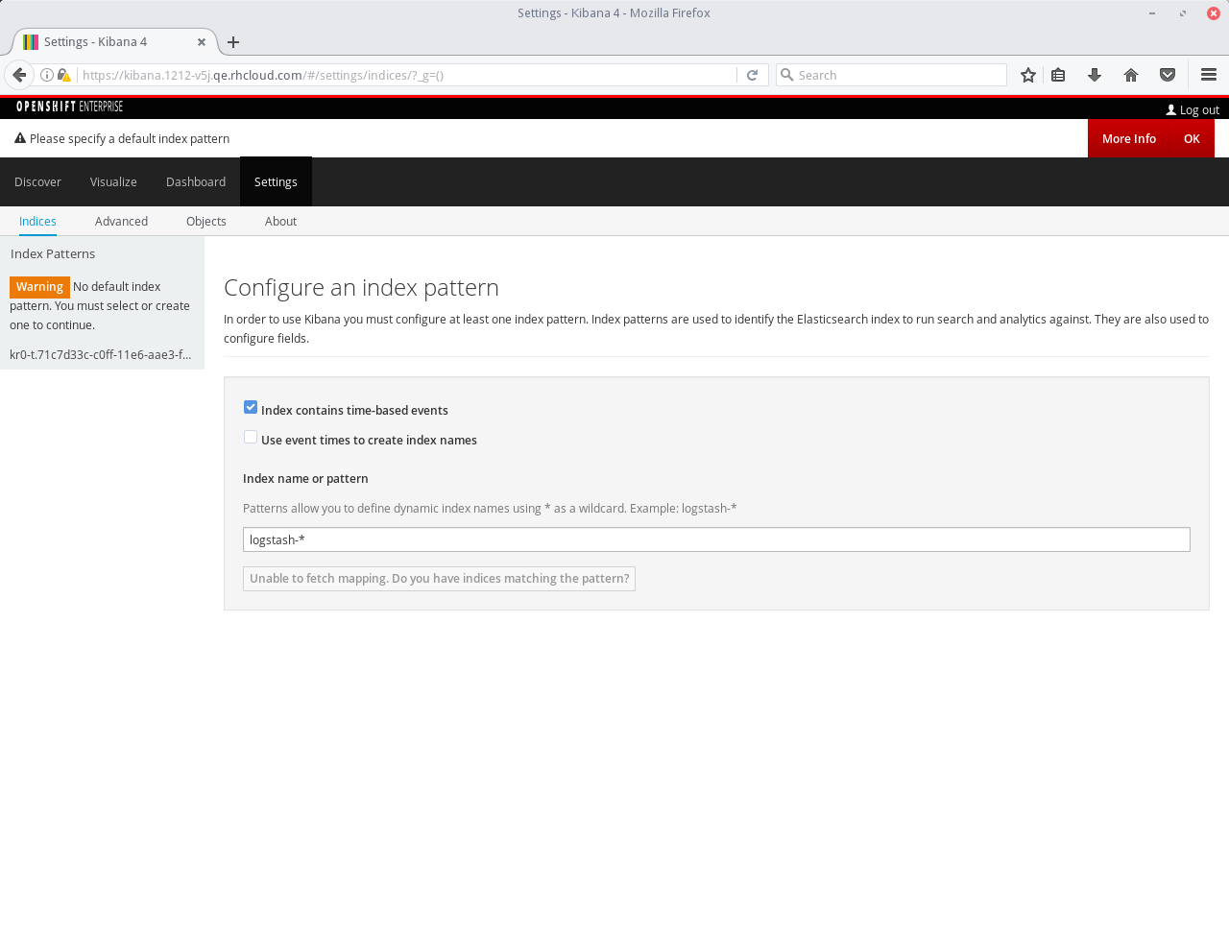Image resolution: width=1229 pixels, height=934 pixels.
Task: Switch to the Indices tab
Action: click(37, 221)
